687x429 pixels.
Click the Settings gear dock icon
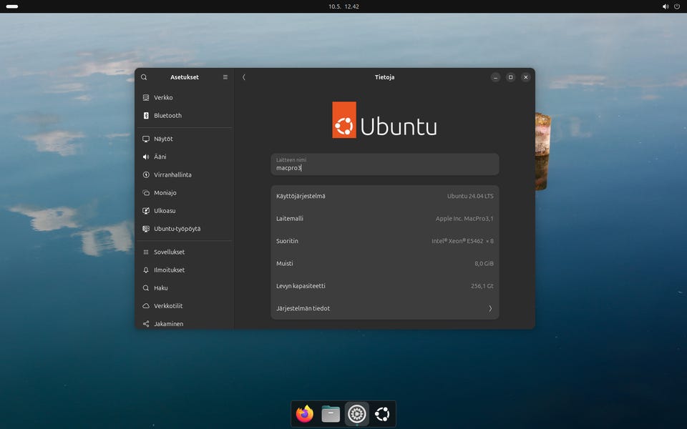356,414
